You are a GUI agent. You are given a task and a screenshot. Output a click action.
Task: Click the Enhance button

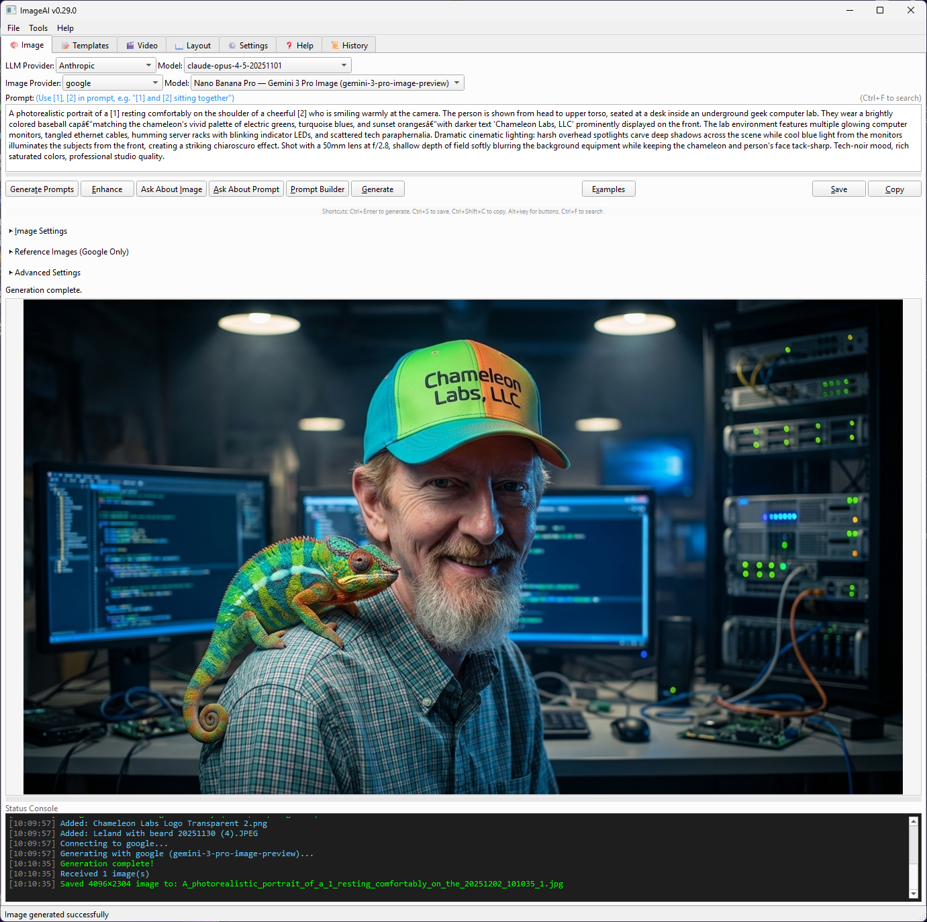(107, 189)
